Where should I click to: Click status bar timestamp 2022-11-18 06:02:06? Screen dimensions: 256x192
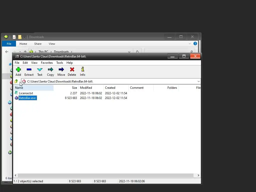tap(132, 181)
